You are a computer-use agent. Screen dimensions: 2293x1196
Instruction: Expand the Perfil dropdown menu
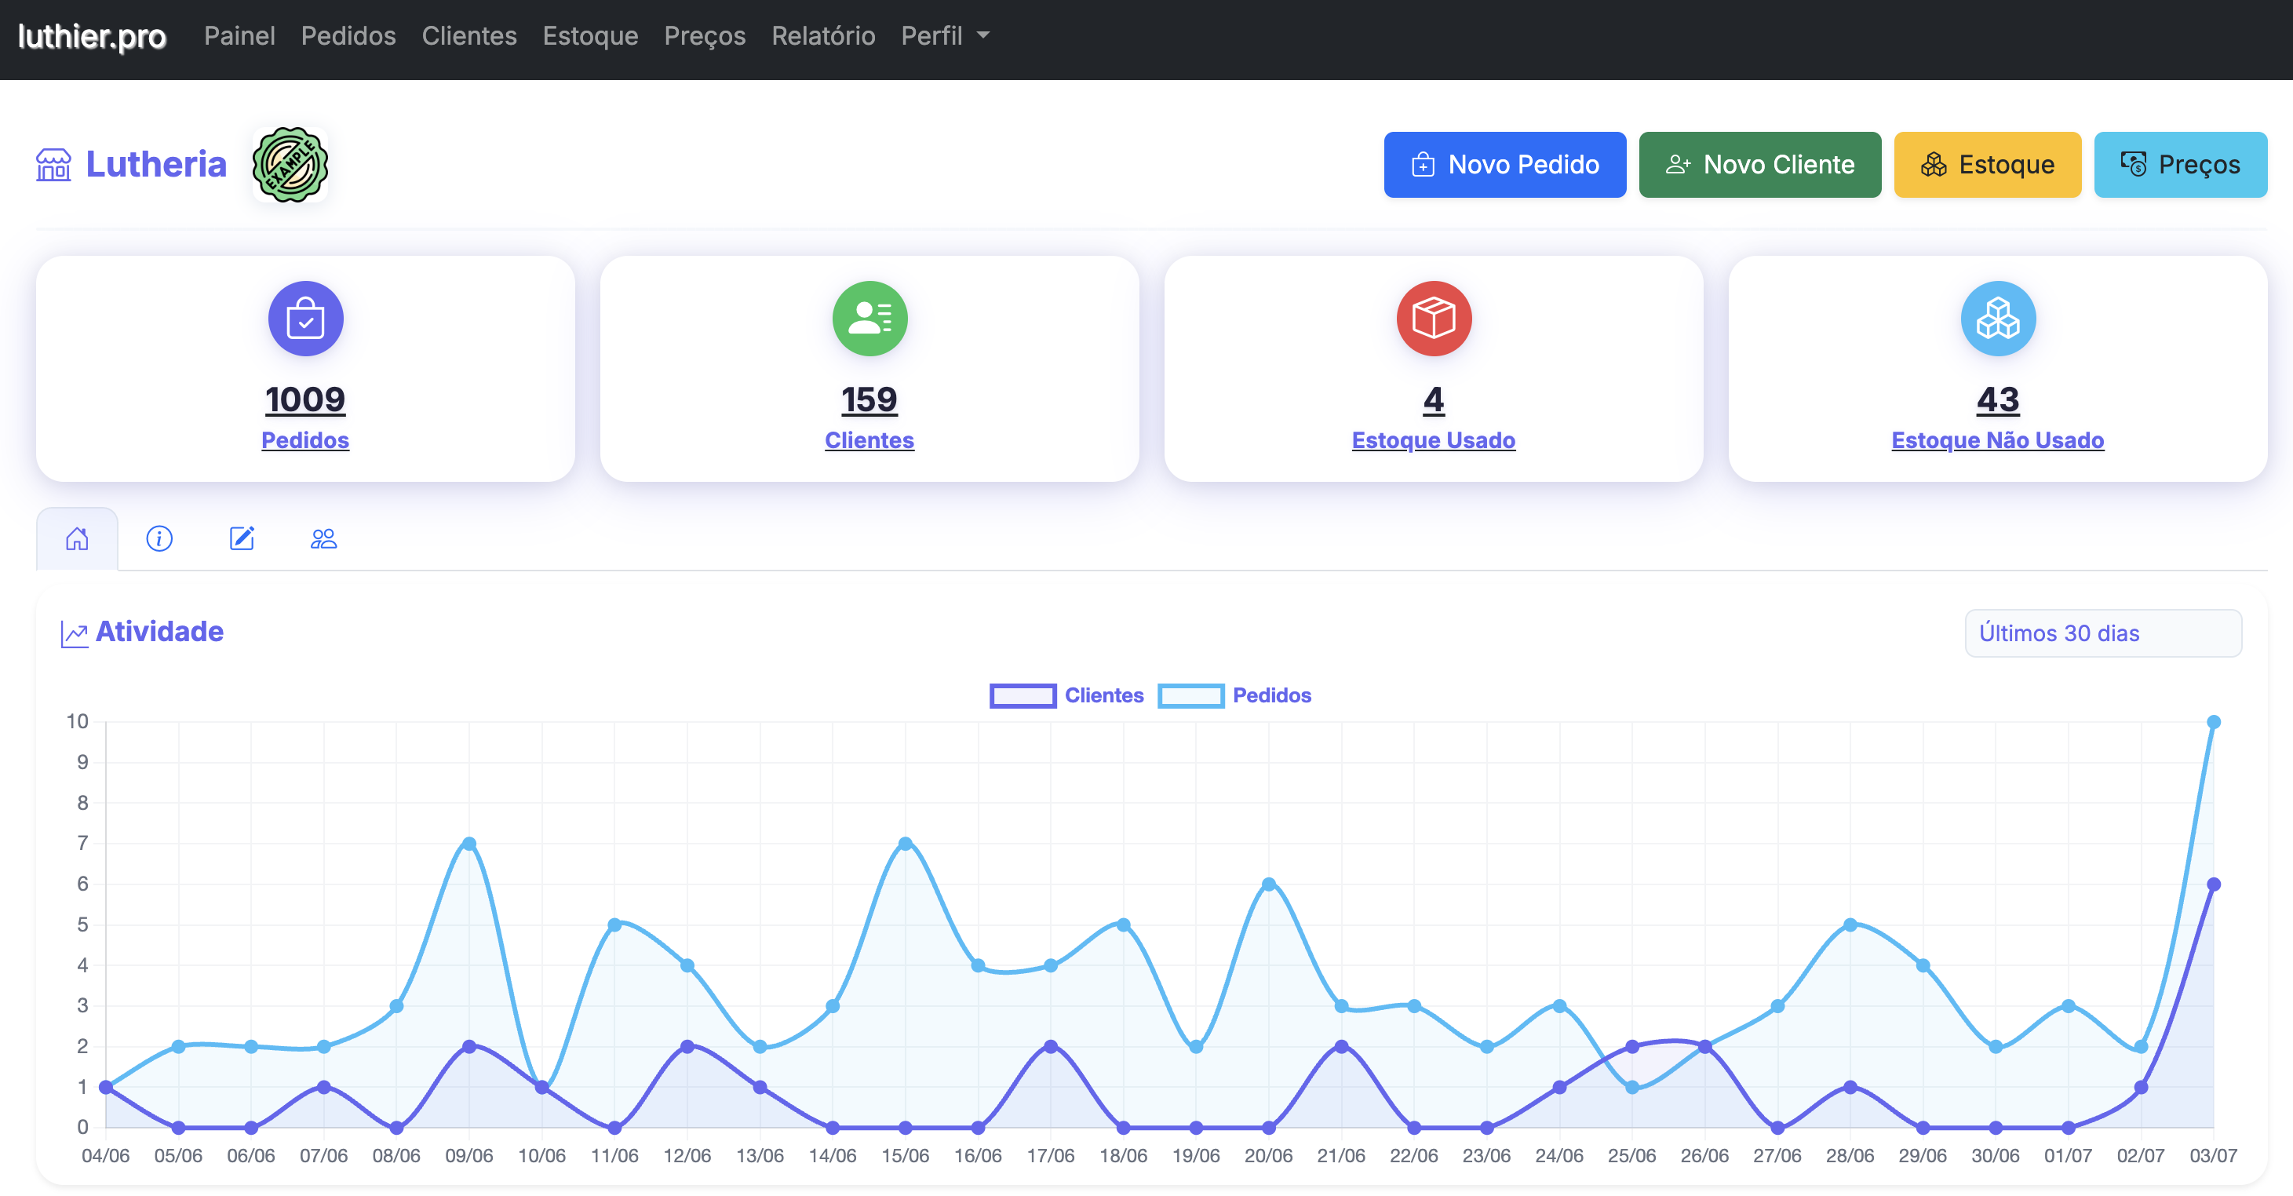[x=945, y=35]
